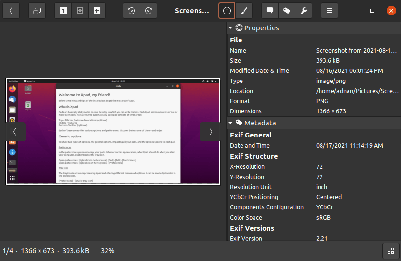Maximize the image viewer window
This screenshot has width=401, height=261.
pos(372,11)
